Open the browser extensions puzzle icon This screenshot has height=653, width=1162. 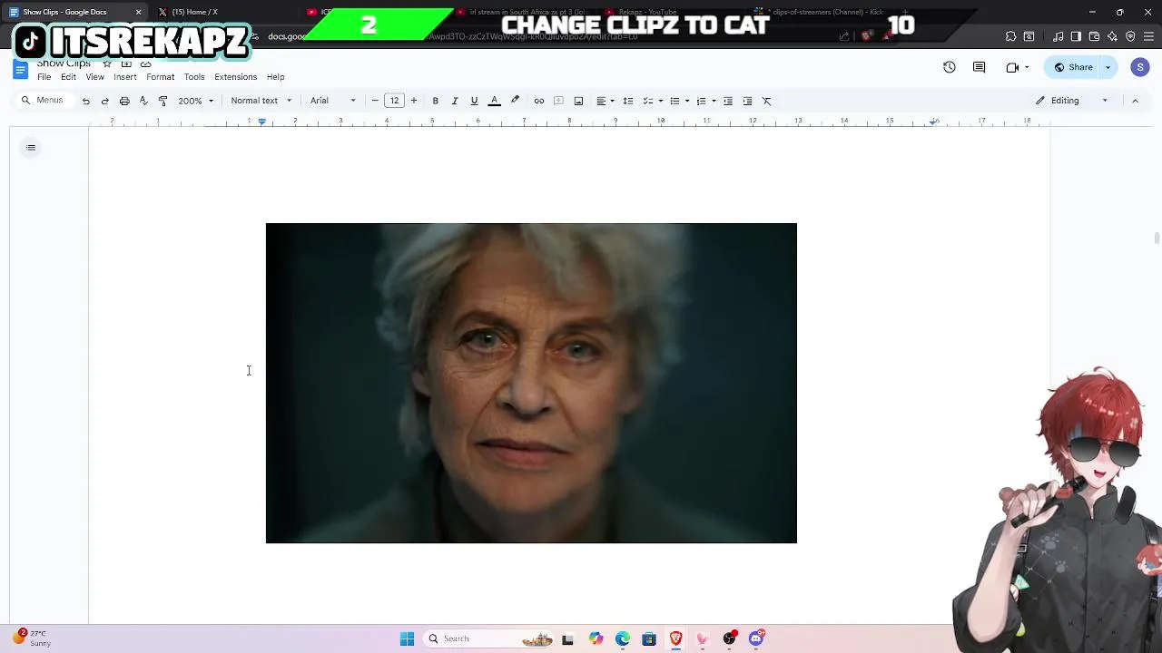tap(1010, 36)
